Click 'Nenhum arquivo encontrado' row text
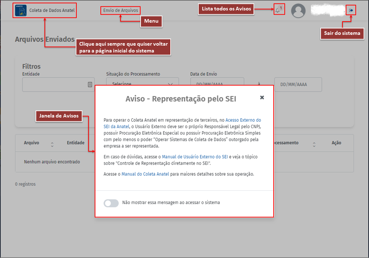This screenshot has height=258, width=369. (x=52, y=162)
